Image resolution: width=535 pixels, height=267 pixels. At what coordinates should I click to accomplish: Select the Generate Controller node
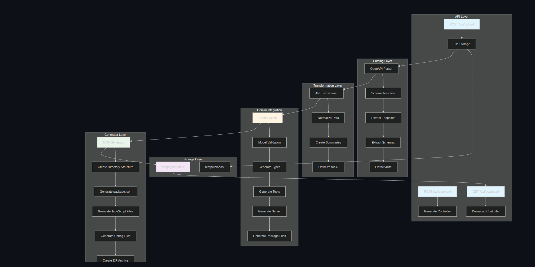click(x=437, y=211)
